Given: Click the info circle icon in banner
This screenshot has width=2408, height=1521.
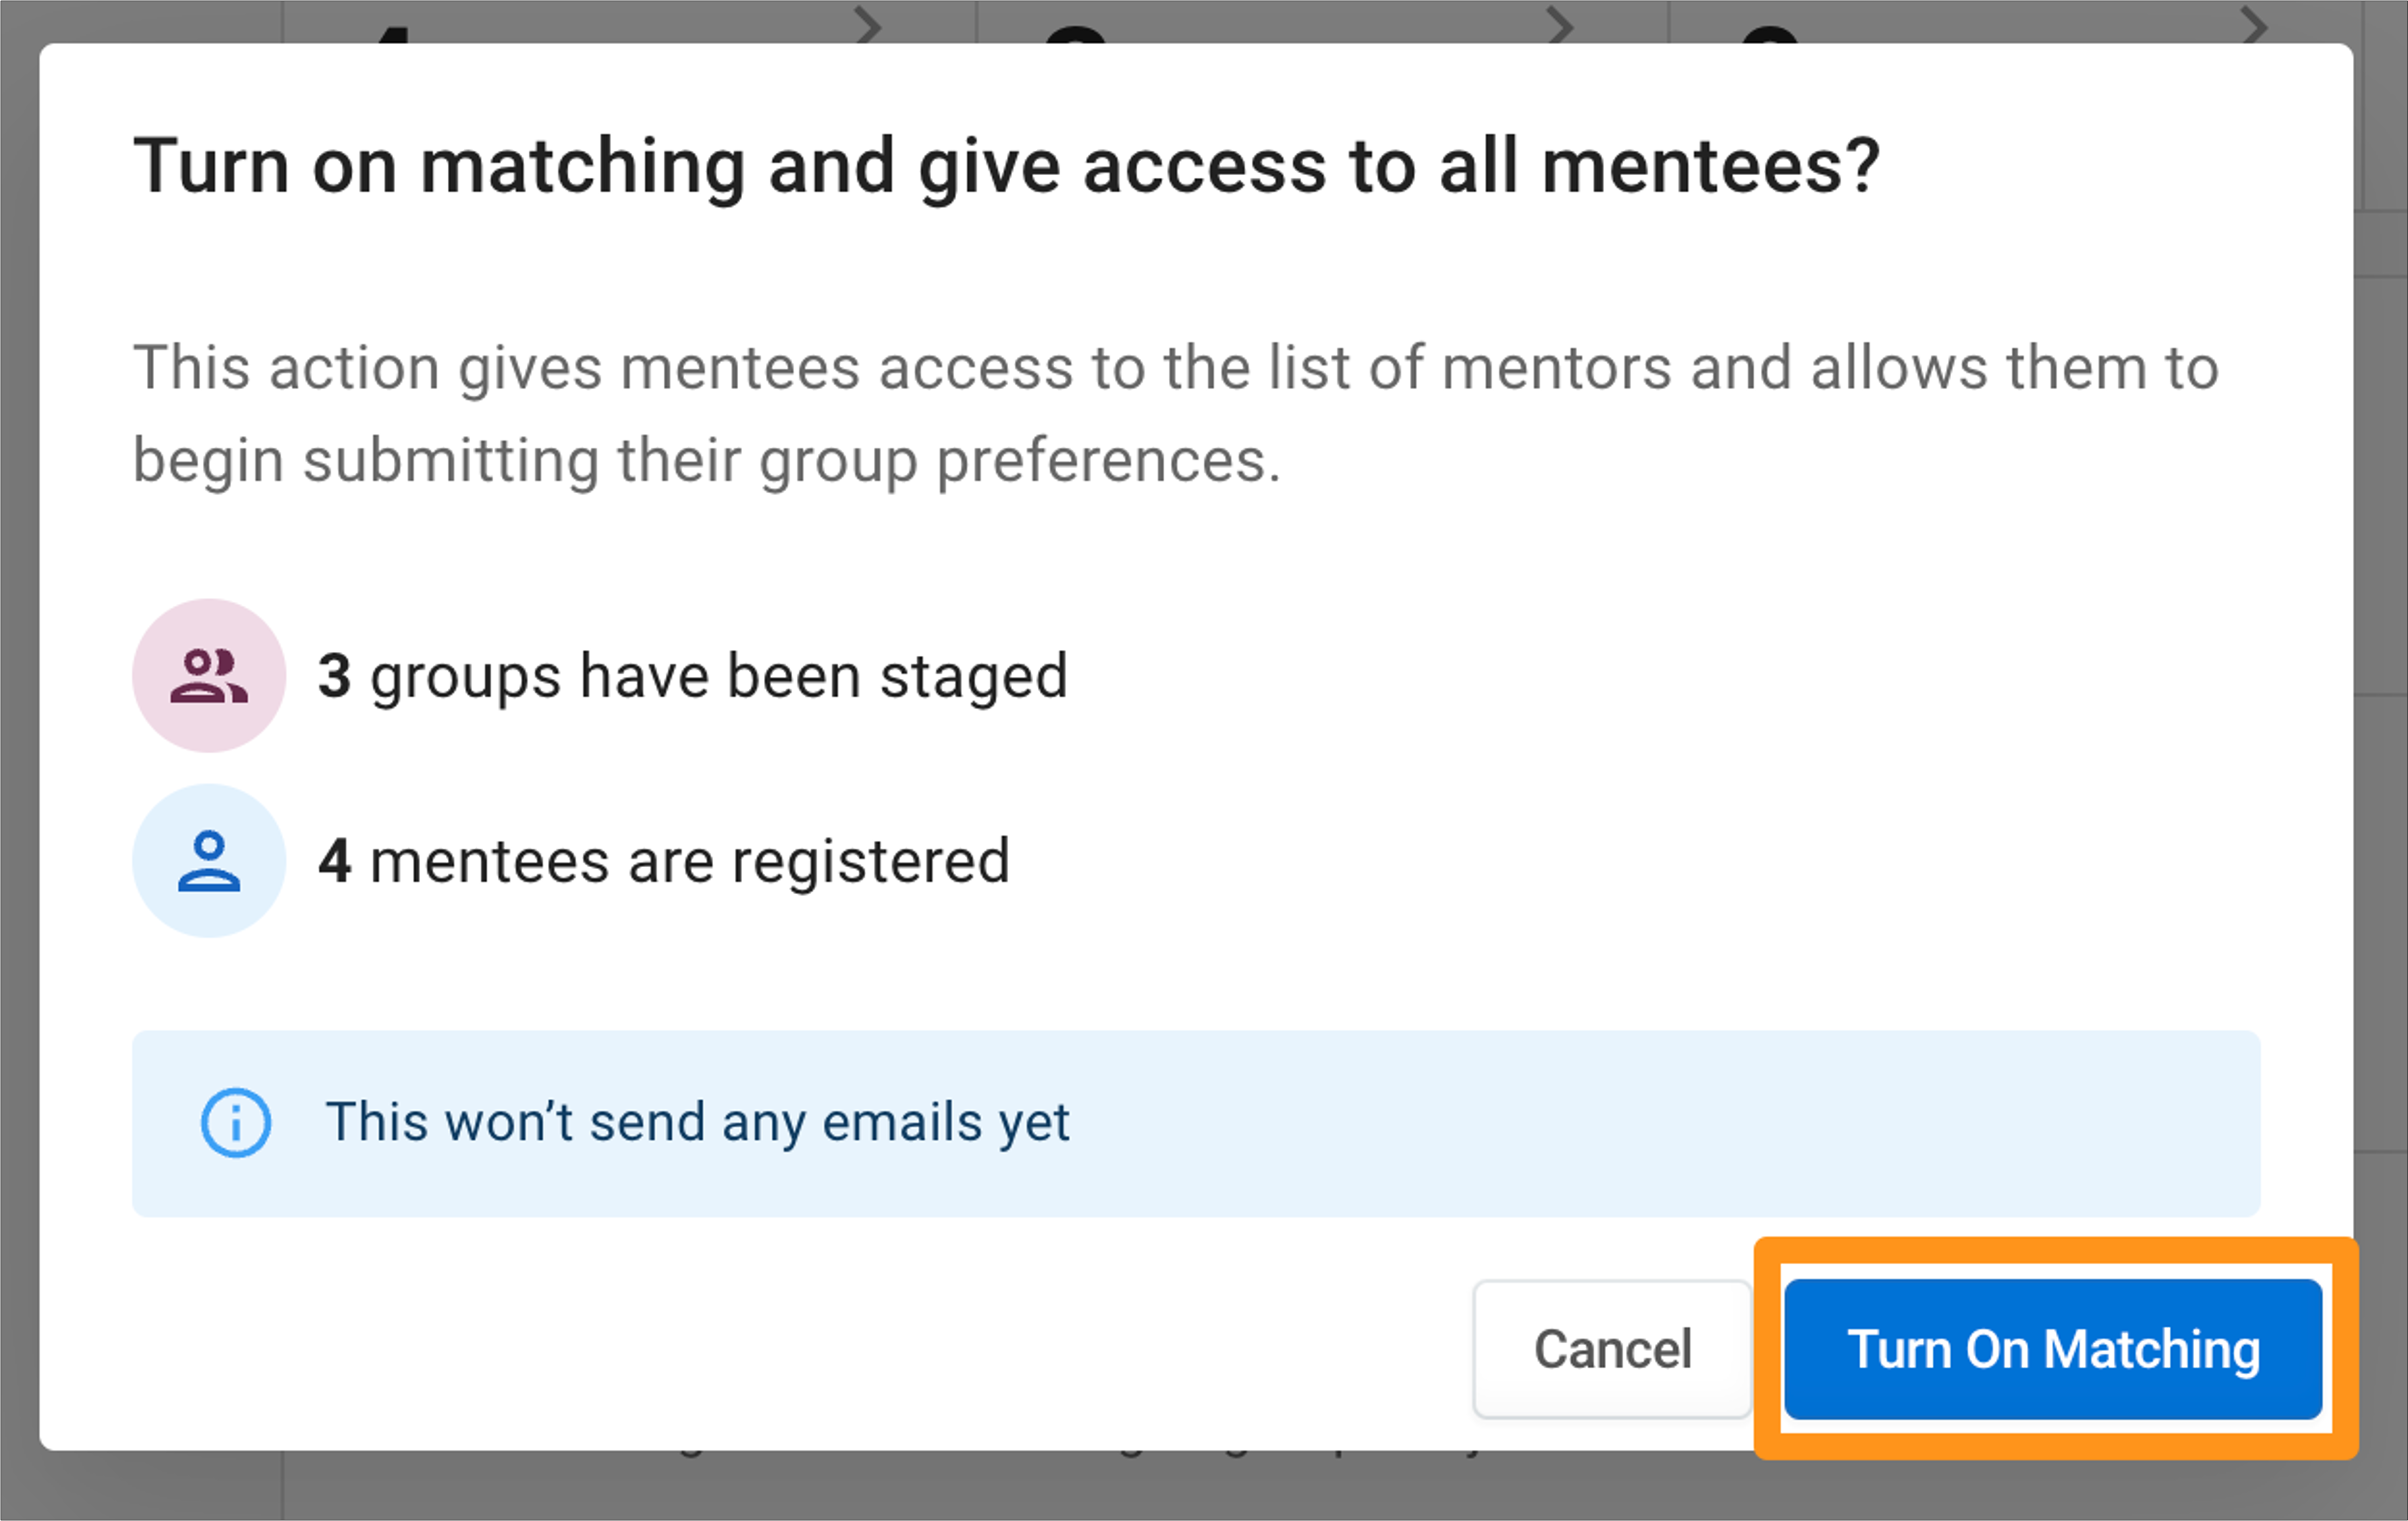Looking at the screenshot, I should click(236, 1122).
